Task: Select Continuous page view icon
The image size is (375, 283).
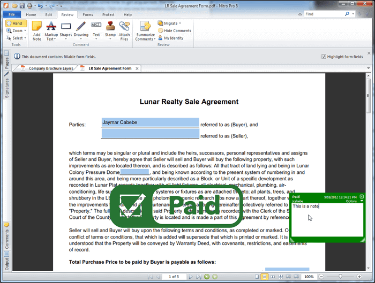Action: coord(265,277)
